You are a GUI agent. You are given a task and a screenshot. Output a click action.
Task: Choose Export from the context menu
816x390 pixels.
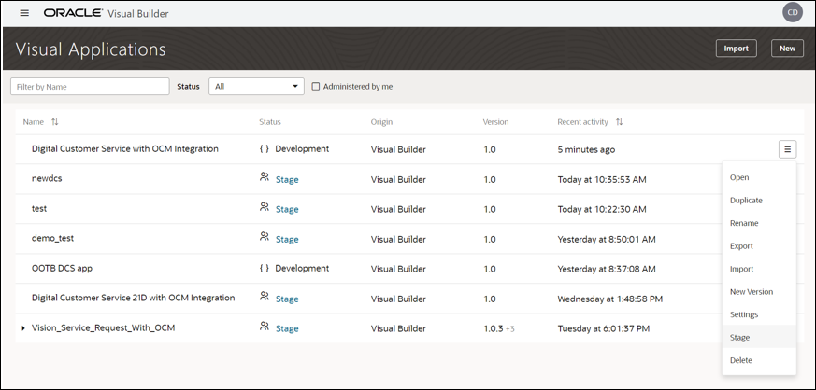759,246
